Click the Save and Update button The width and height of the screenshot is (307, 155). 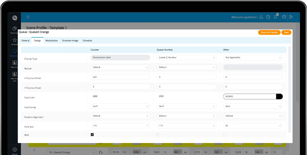pos(269,33)
